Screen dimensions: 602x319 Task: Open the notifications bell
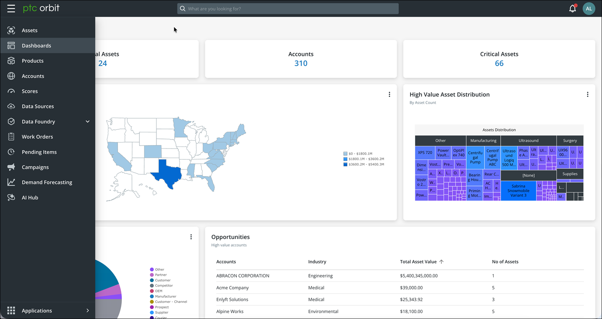572,8
